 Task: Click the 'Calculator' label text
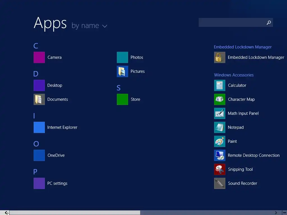point(237,85)
